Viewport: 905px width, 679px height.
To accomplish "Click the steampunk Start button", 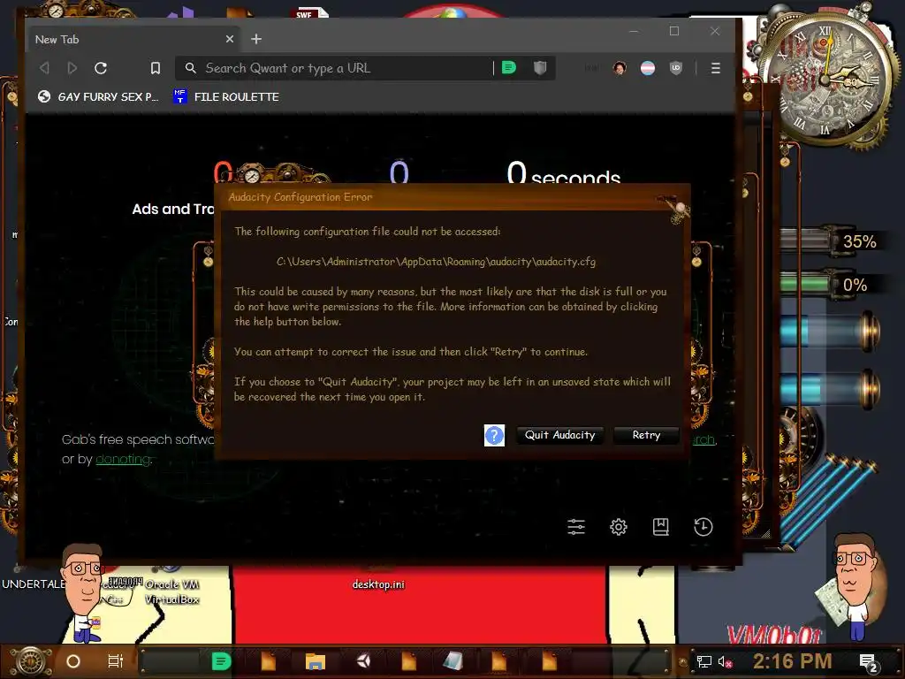I will click(x=31, y=661).
